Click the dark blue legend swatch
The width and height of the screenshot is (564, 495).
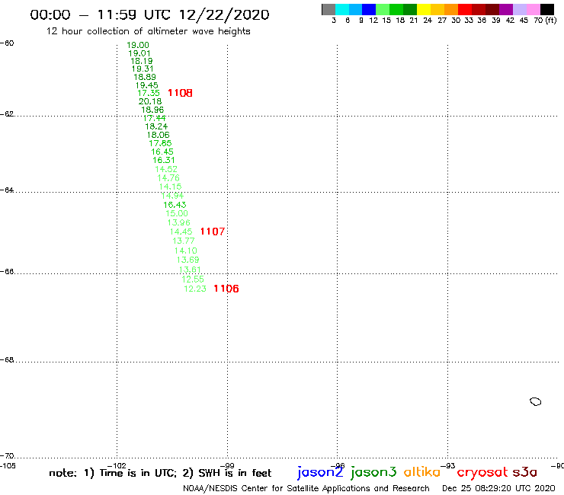click(369, 9)
